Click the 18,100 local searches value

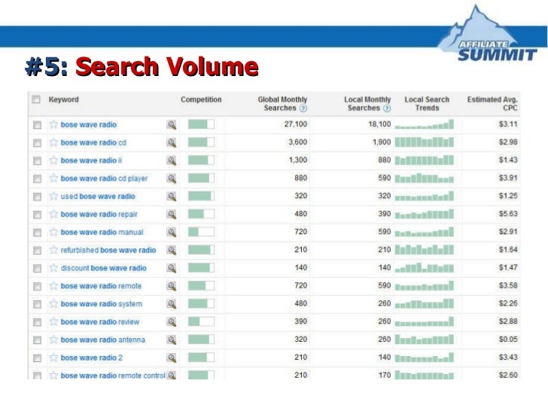tap(379, 124)
